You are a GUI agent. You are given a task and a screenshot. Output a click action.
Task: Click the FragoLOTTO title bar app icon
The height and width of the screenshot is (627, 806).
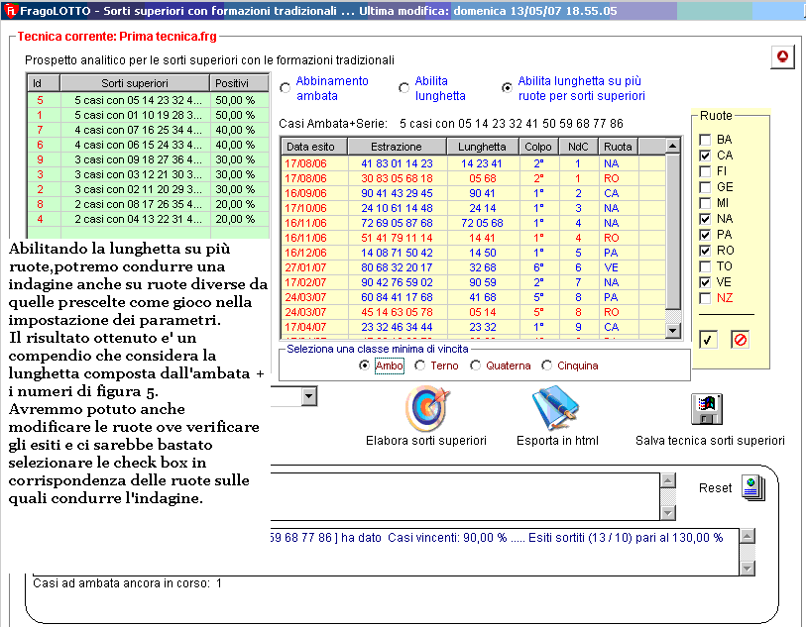(x=10, y=11)
